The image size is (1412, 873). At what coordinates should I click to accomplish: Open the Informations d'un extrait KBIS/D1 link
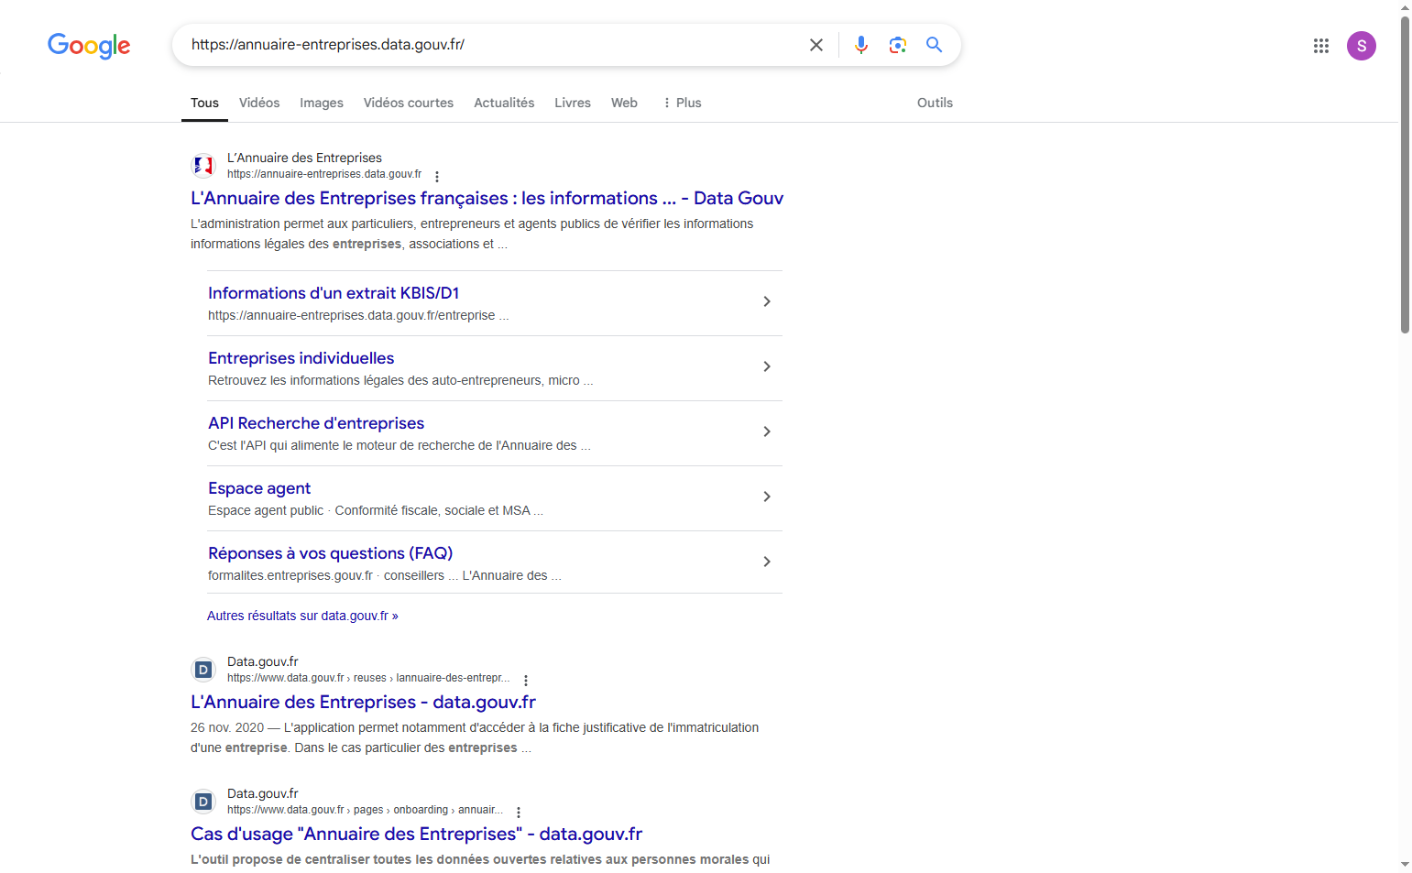[334, 293]
